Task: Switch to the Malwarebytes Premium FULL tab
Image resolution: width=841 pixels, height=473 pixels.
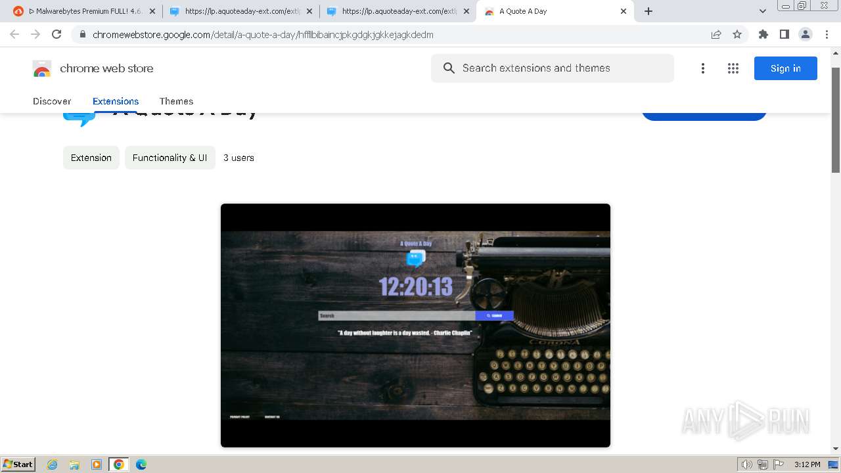Action: point(84,11)
